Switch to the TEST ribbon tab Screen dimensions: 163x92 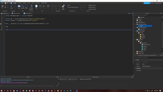[x=29, y=3]
